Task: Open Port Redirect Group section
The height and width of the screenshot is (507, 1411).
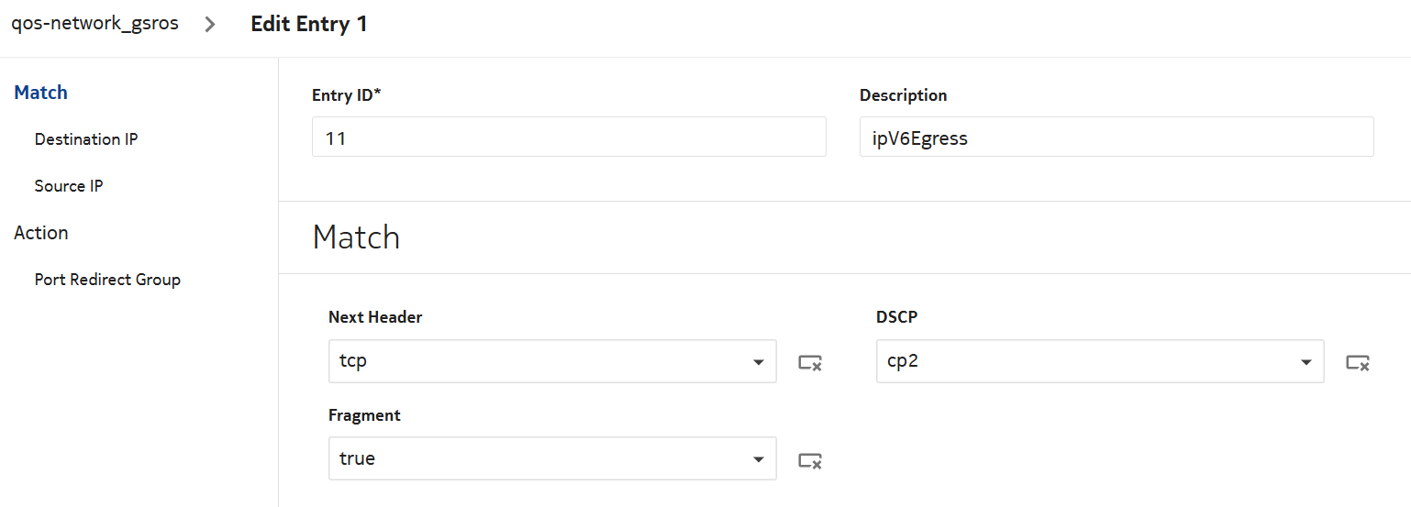Action: point(107,280)
